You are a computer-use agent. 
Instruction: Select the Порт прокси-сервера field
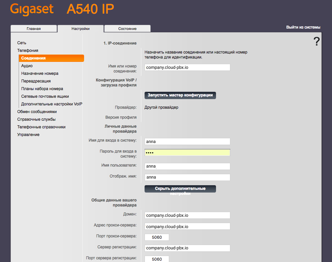(157, 237)
